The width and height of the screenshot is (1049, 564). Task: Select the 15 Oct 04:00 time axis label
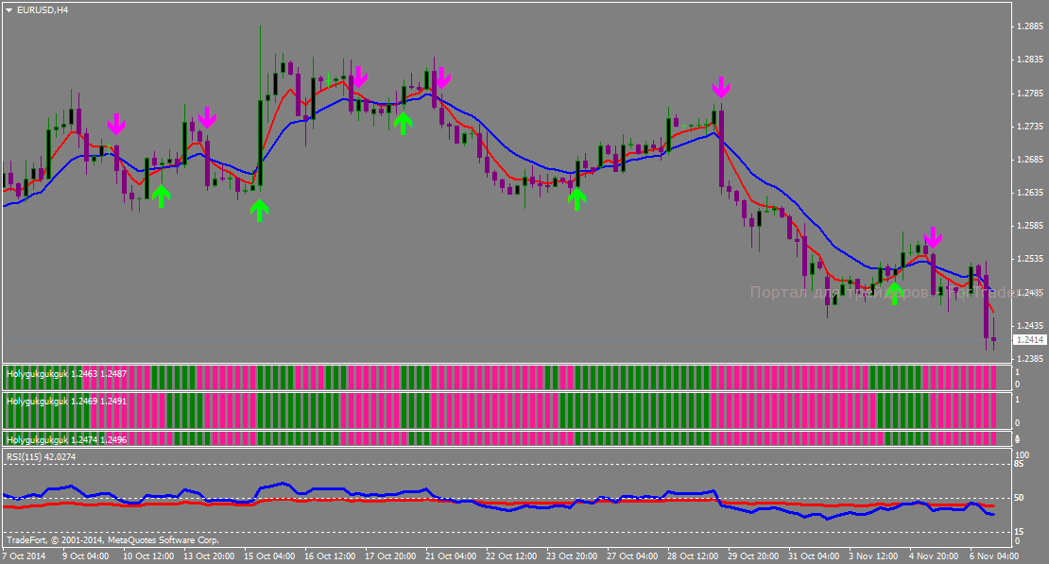(269, 556)
